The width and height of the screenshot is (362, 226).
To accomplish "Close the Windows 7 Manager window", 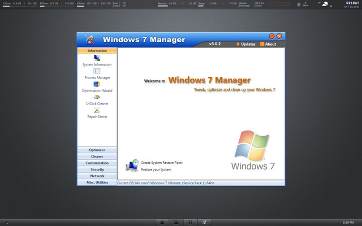I will [x=279, y=36].
